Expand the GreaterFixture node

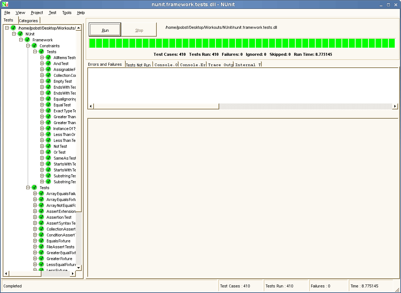[35, 258]
